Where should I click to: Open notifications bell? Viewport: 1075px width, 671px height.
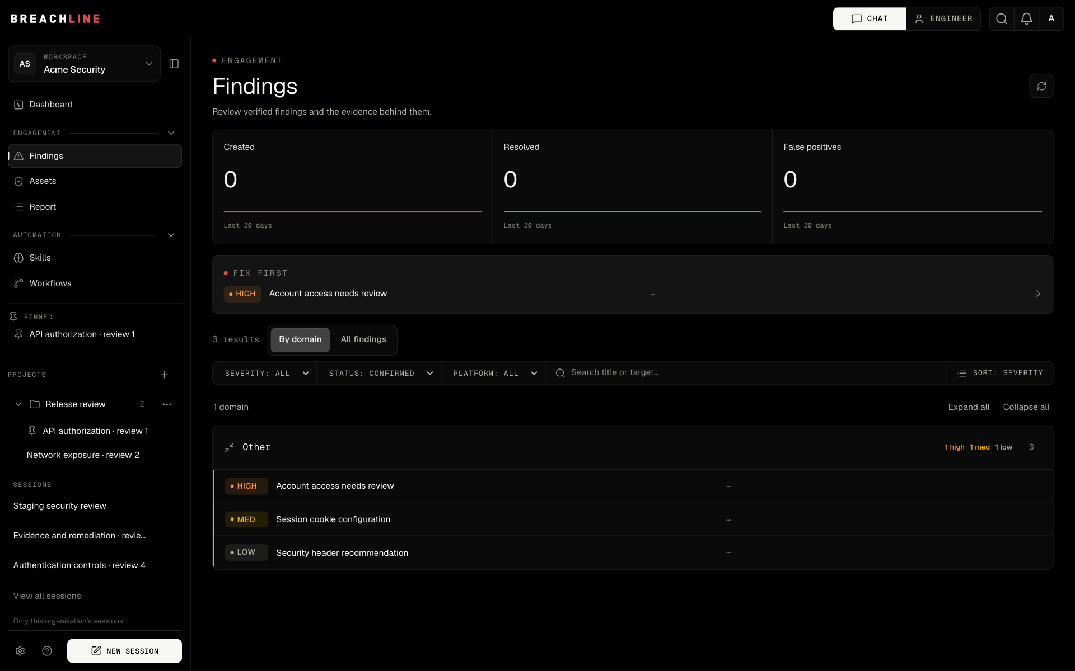[1026, 19]
